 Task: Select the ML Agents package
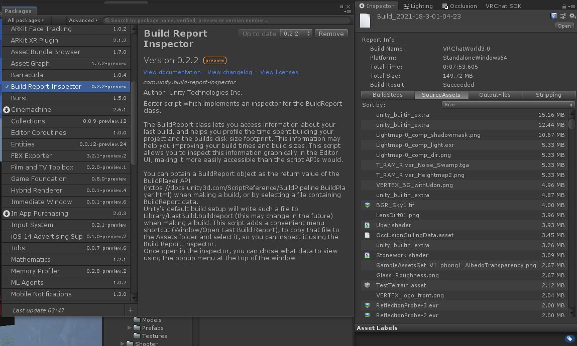click(x=66, y=283)
